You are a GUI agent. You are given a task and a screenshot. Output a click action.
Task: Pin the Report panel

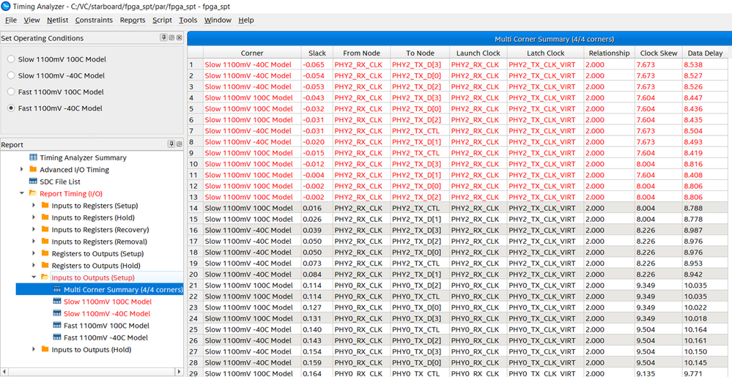pyautogui.click(x=171, y=145)
